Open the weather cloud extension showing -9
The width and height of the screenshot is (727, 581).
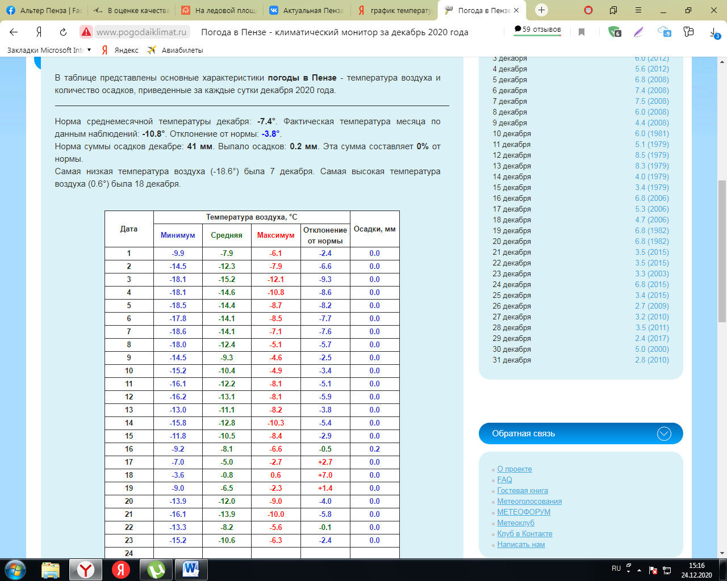(664, 32)
